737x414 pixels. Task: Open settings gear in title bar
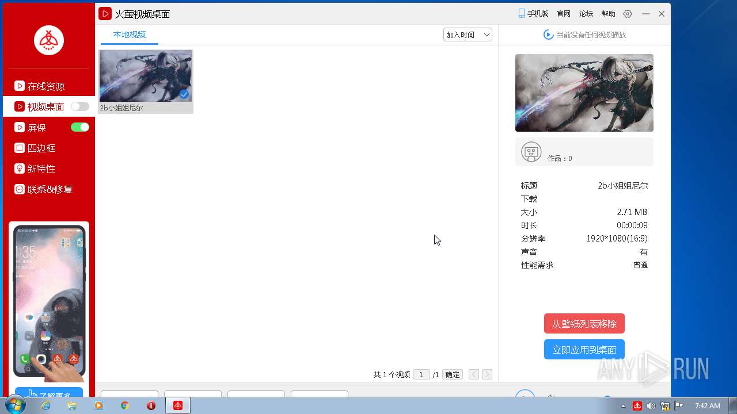click(x=628, y=14)
